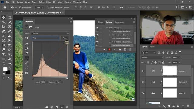Select the Hand tool
This screenshot has height=109, width=194.
9,59
